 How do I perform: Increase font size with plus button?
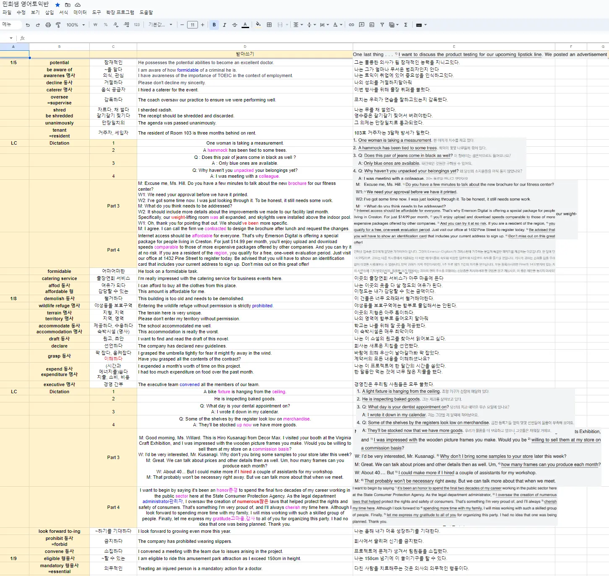tap(203, 25)
